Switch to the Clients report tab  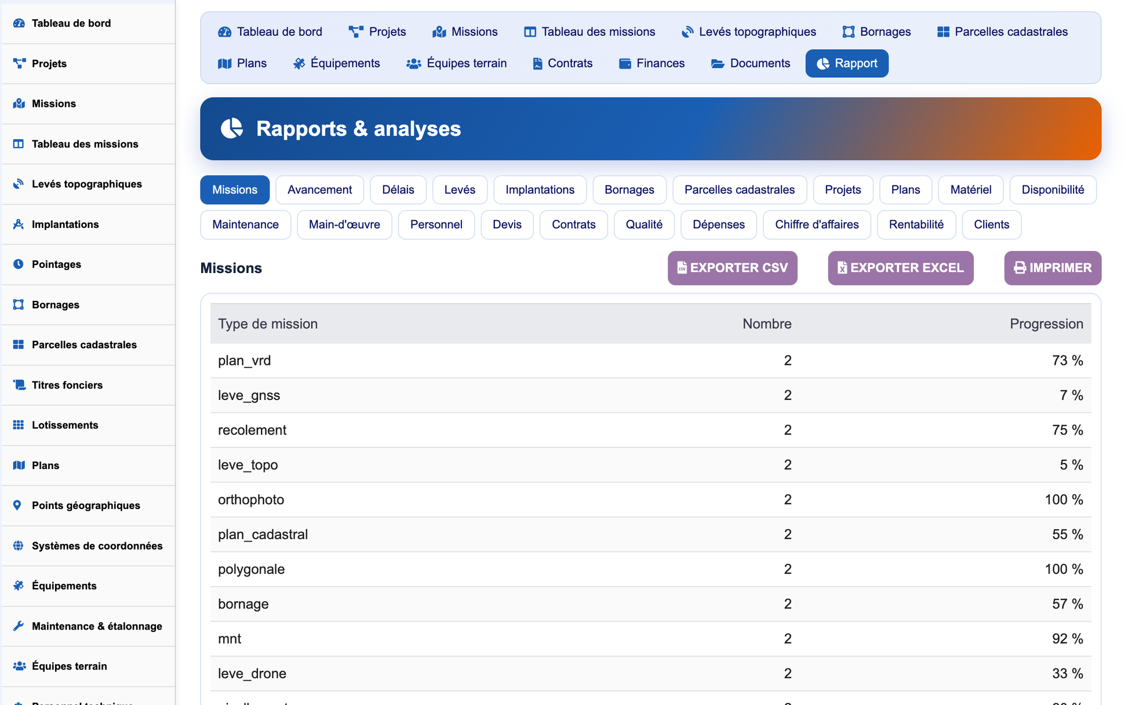991,224
